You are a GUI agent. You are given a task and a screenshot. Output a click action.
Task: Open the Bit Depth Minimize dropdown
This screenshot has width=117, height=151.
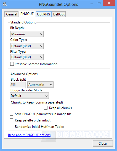pyautogui.click(x=27, y=34)
